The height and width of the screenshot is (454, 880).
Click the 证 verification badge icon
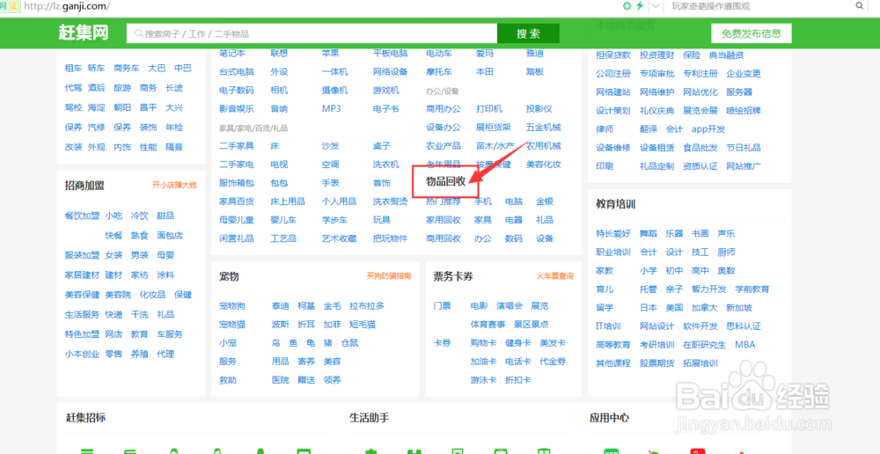[x=15, y=7]
